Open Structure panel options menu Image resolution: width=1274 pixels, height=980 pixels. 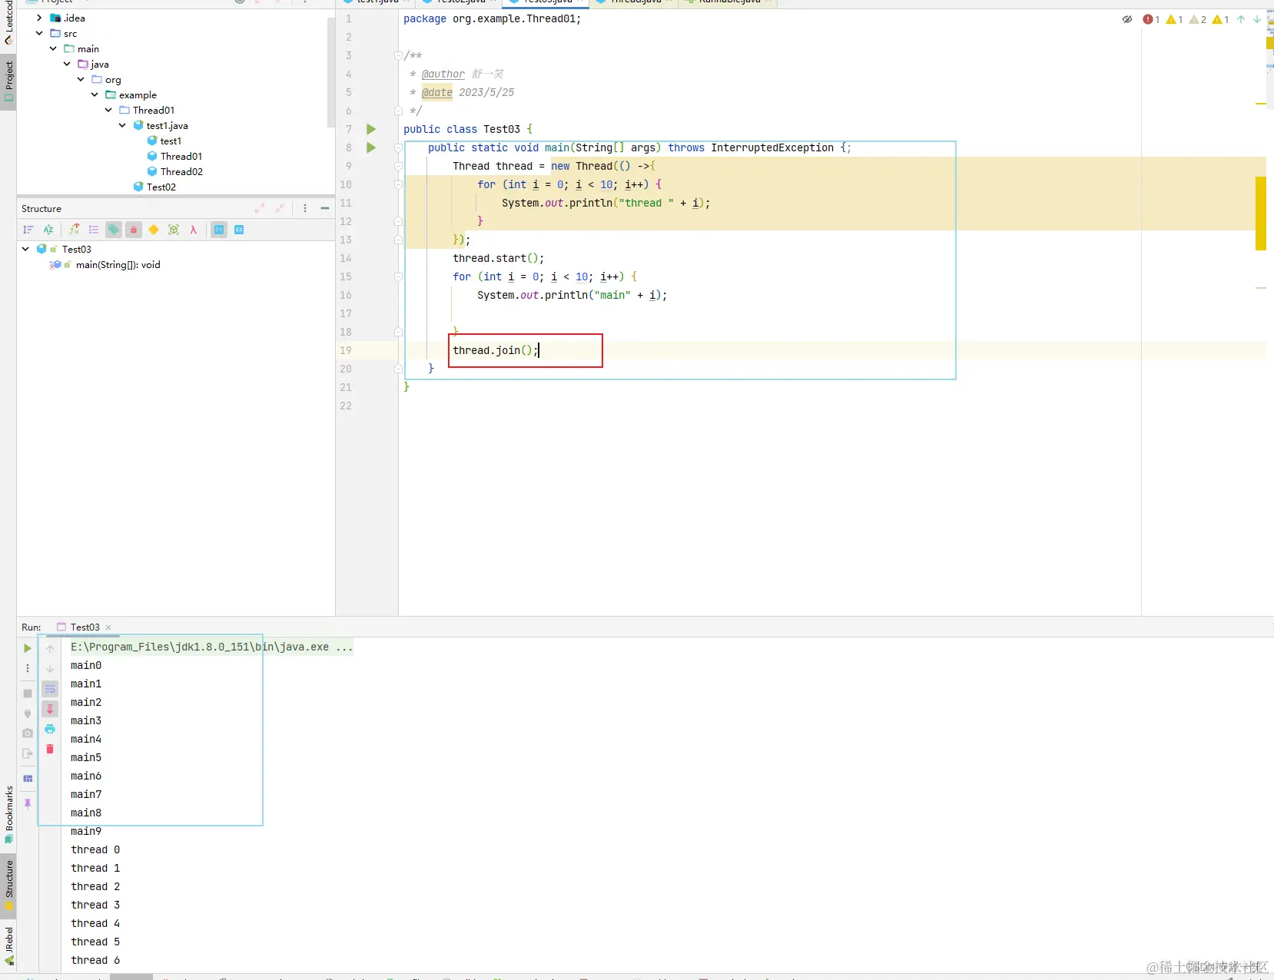tap(305, 208)
